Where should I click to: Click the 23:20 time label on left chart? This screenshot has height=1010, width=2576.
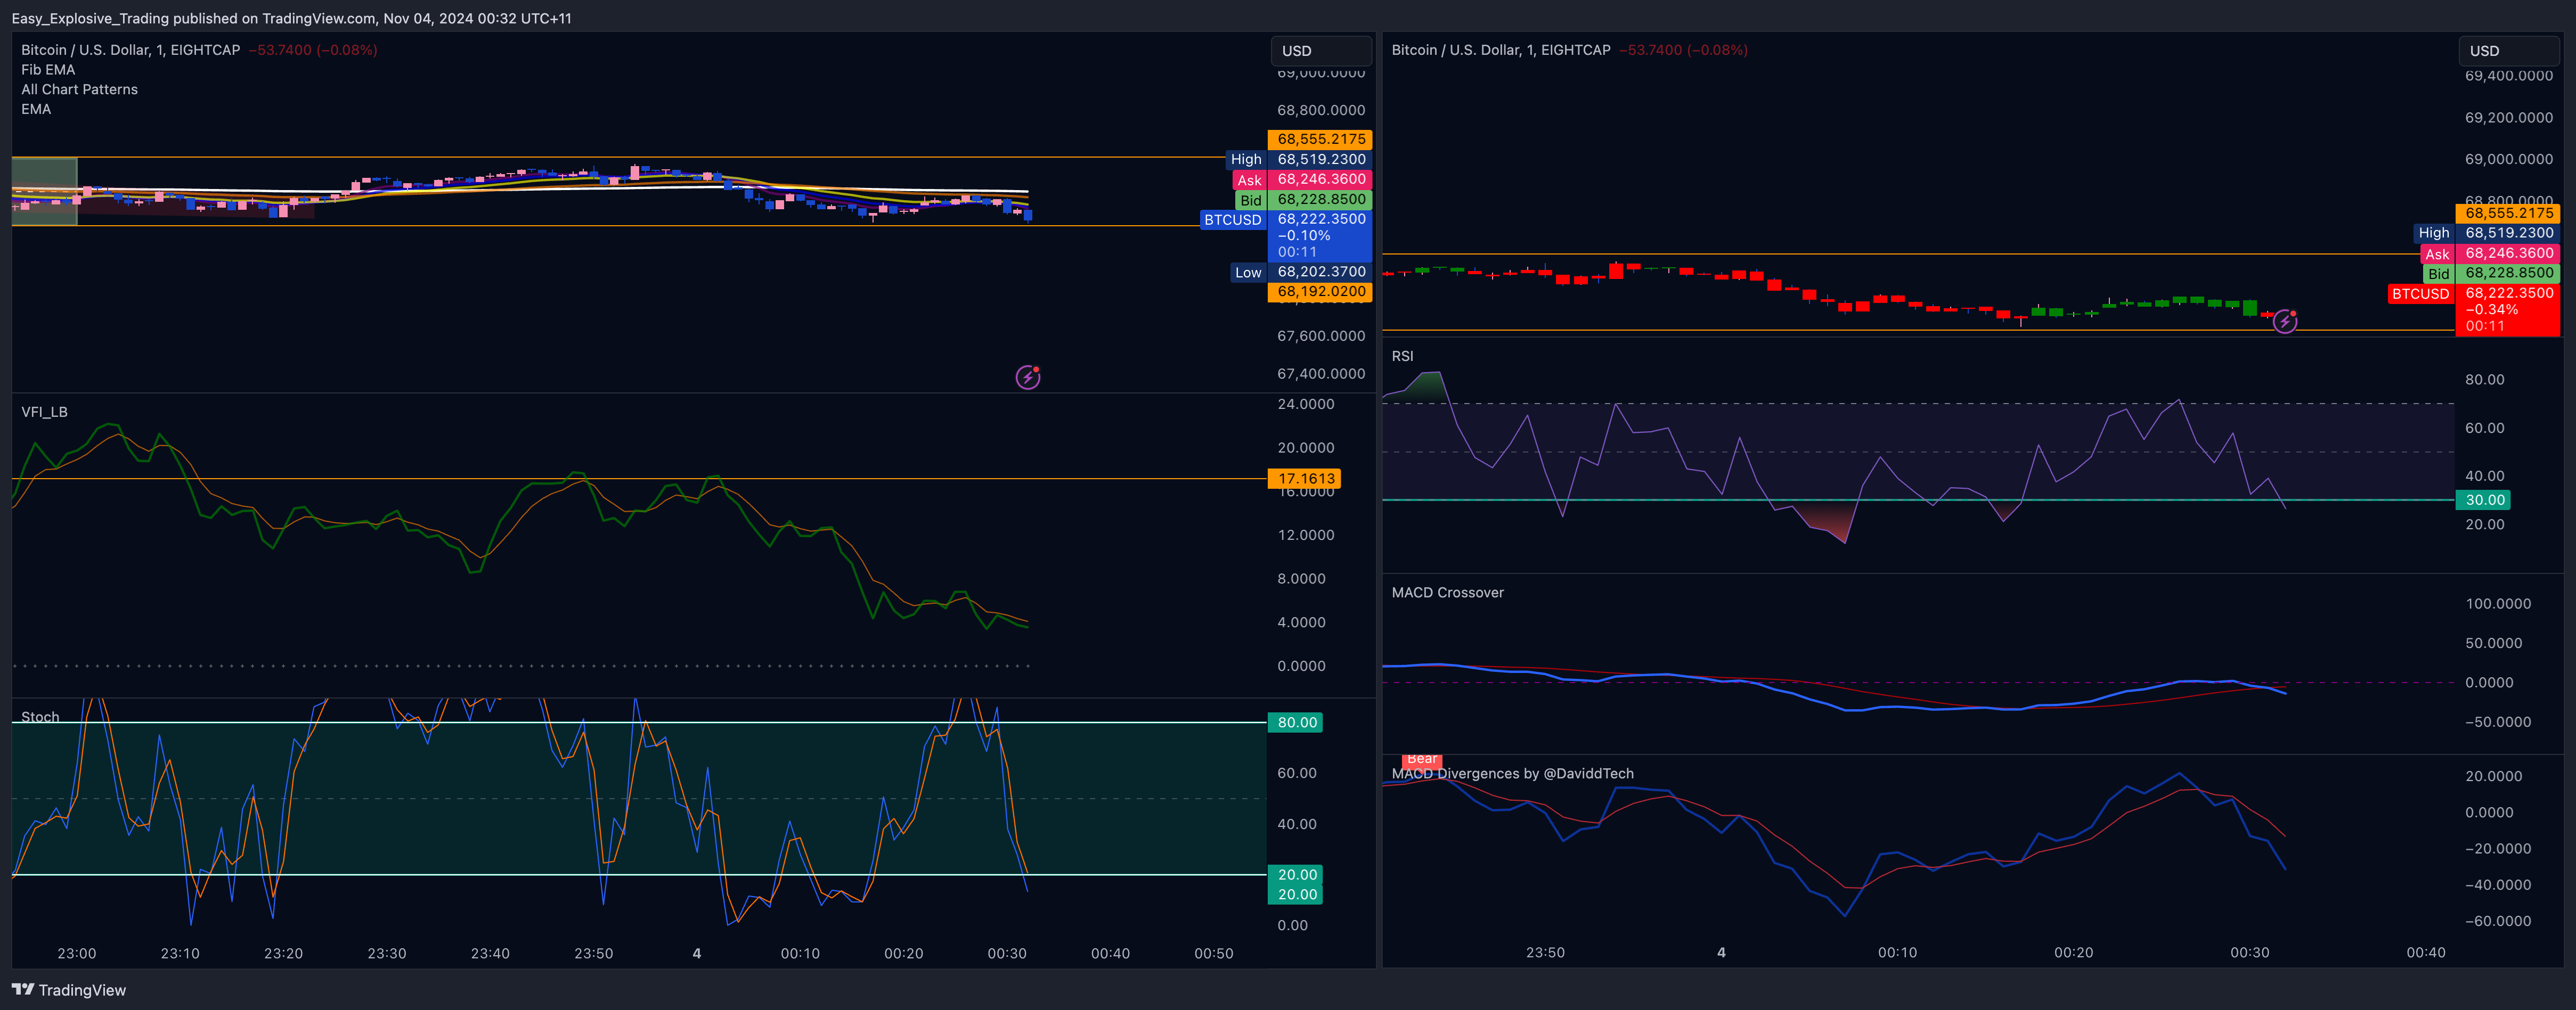click(x=283, y=953)
